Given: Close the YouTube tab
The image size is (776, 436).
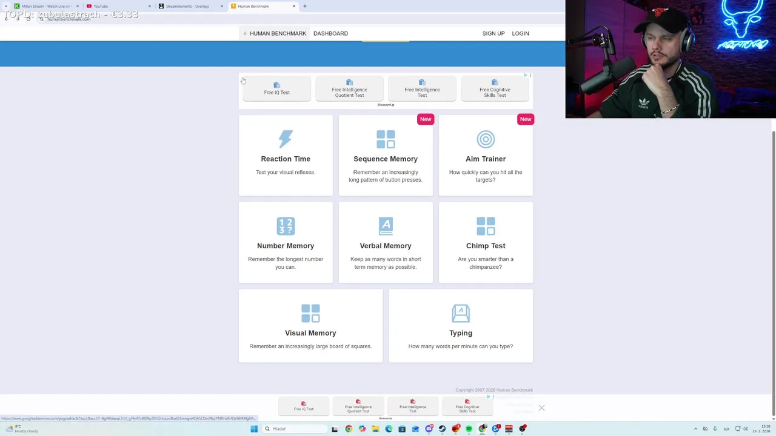Looking at the screenshot, I should pyautogui.click(x=150, y=6).
